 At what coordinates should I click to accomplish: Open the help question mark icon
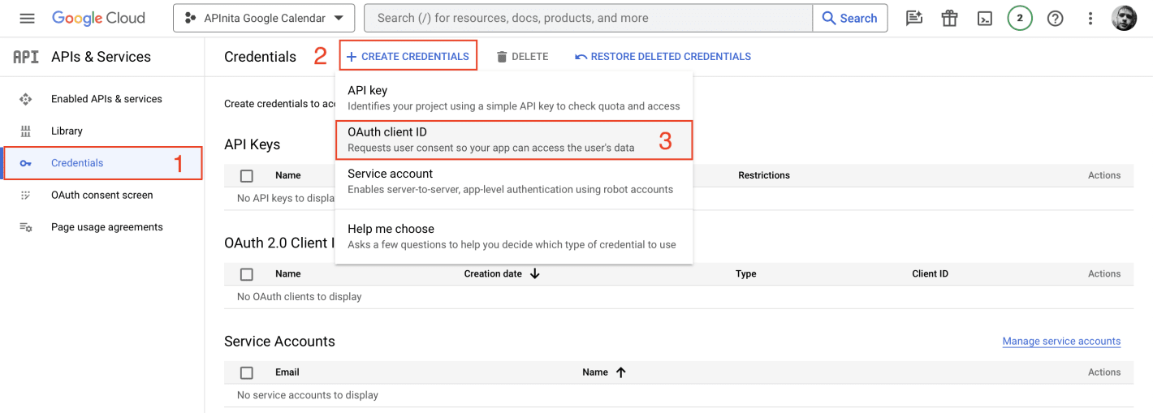point(1055,18)
